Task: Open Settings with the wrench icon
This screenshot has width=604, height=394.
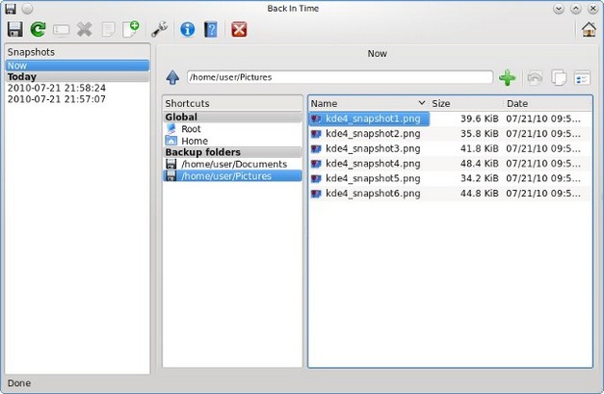Action: (160, 29)
